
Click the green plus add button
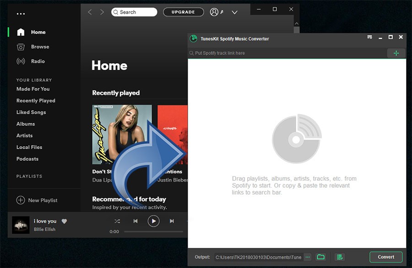[x=396, y=53]
